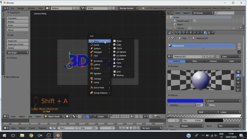Toggle Camera visibility eye in outliner
Screen dimensions: 247x139
tap(233, 28)
